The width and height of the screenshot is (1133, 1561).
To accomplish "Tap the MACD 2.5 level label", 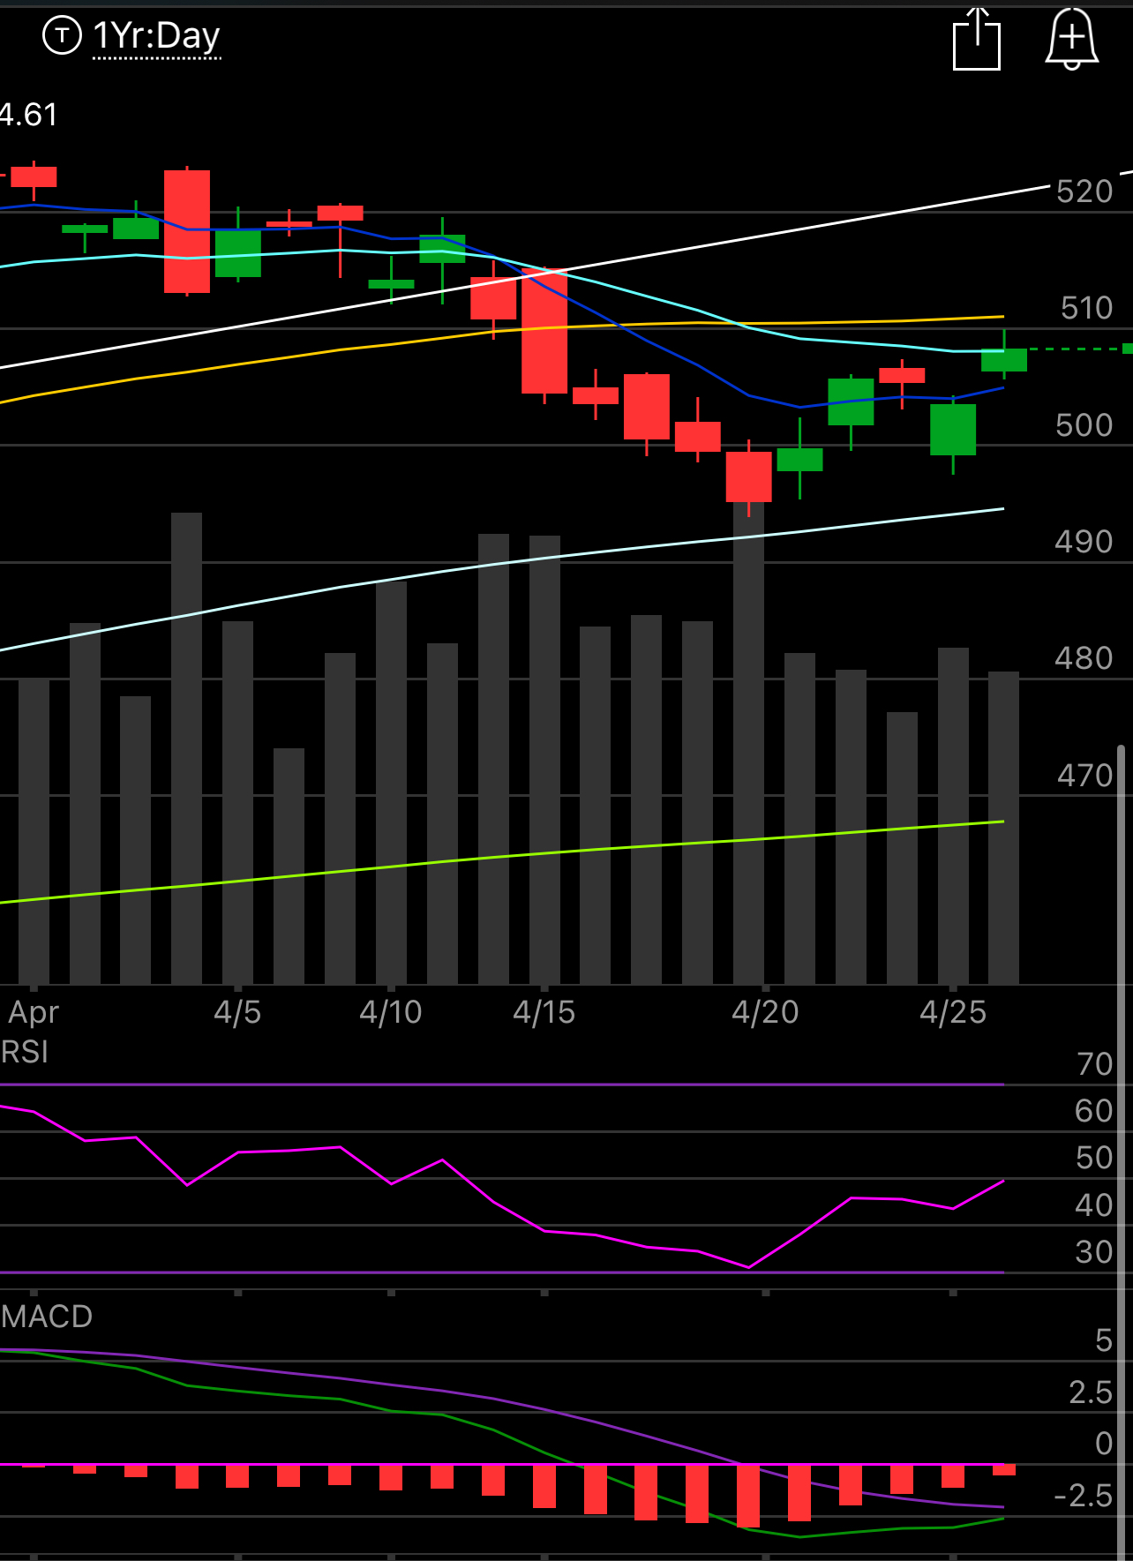I will [x=1092, y=1392].
